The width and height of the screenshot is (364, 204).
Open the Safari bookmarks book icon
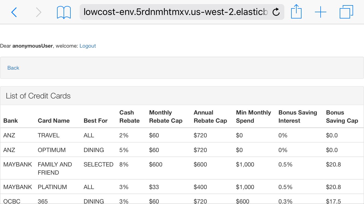tap(64, 13)
